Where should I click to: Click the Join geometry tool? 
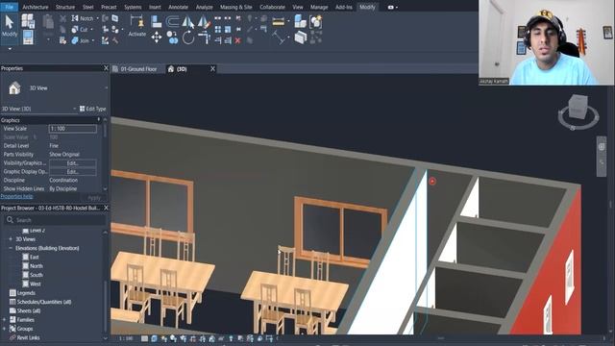(x=80, y=40)
